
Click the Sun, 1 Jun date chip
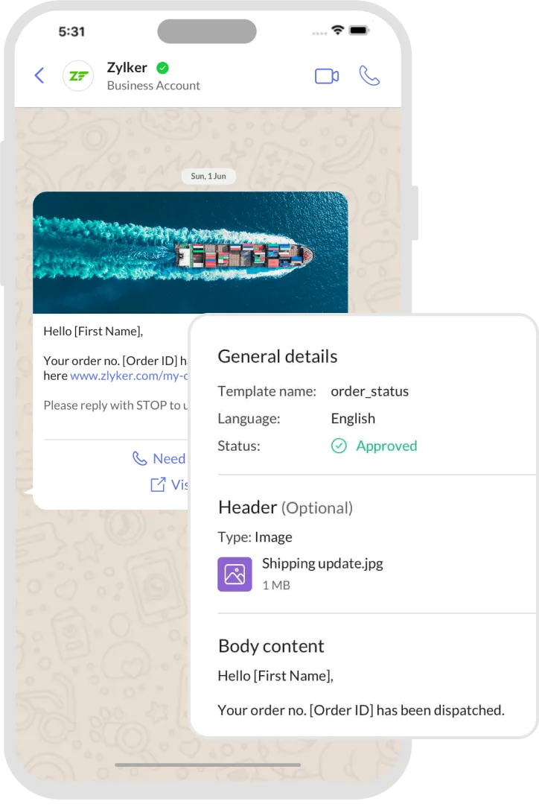pyautogui.click(x=208, y=176)
